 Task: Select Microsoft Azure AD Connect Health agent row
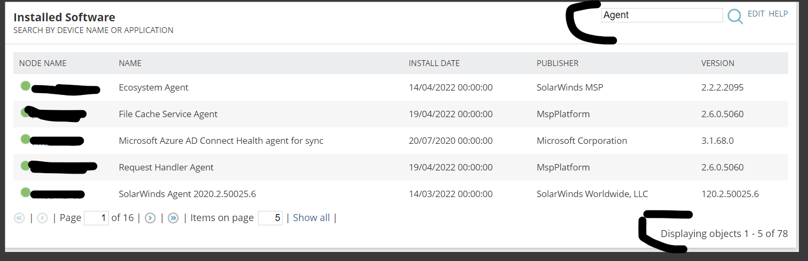point(401,141)
